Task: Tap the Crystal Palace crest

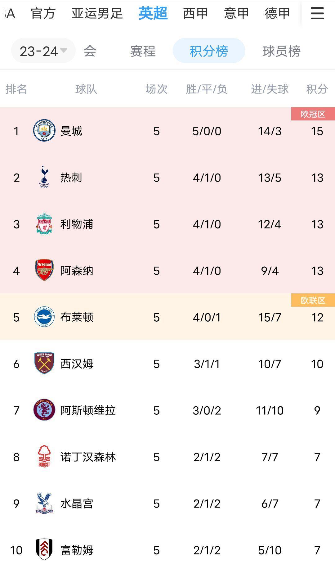Action: tap(44, 503)
